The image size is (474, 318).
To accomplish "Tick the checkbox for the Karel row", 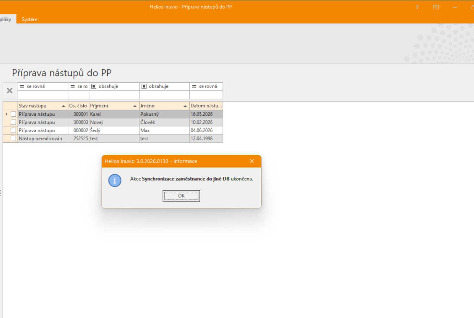I will coord(13,114).
